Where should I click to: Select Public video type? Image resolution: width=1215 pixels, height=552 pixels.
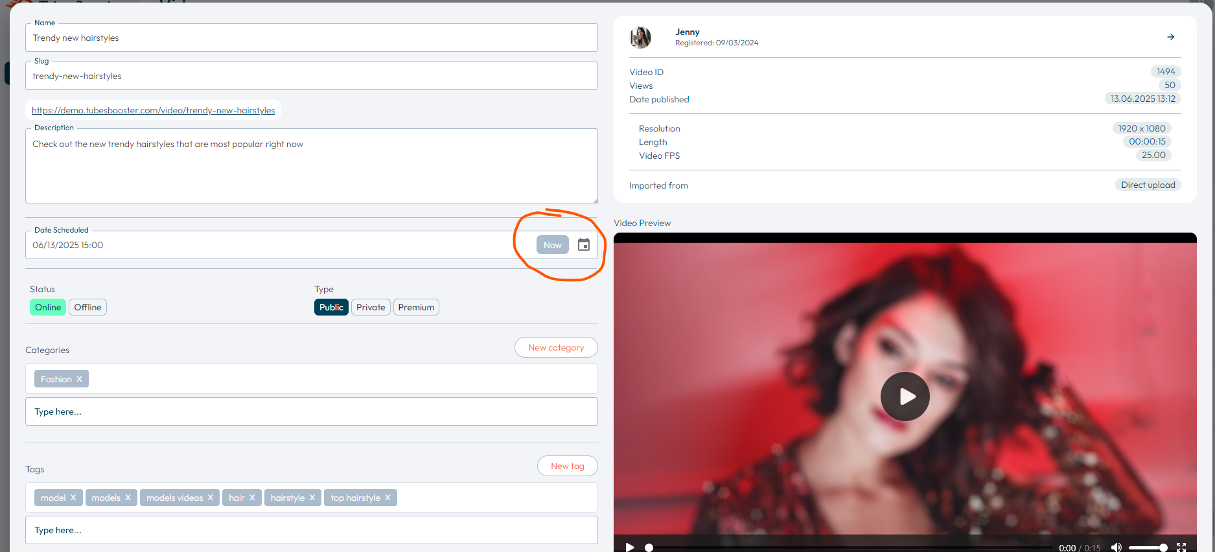(331, 307)
